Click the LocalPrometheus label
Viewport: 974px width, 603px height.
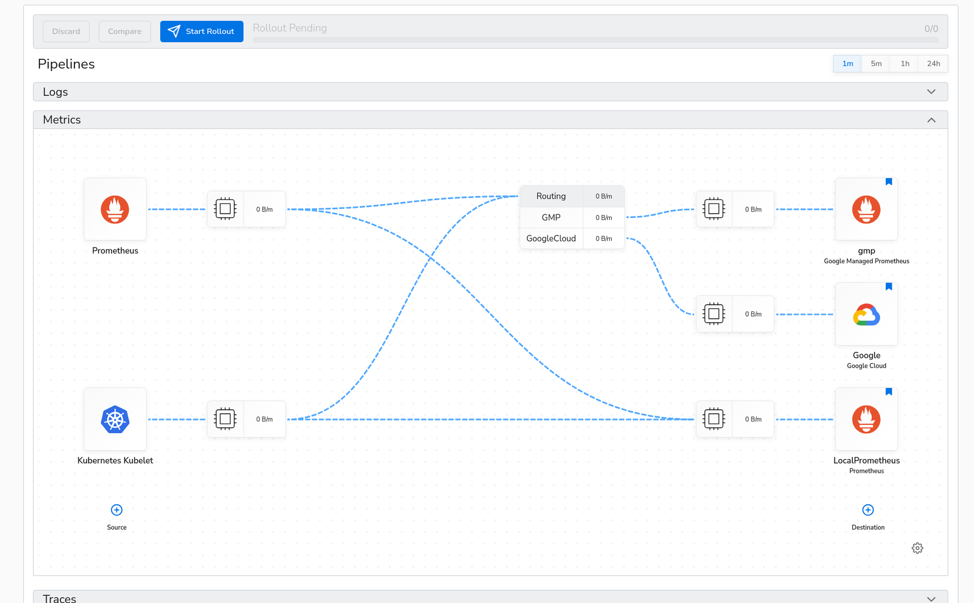tap(866, 460)
